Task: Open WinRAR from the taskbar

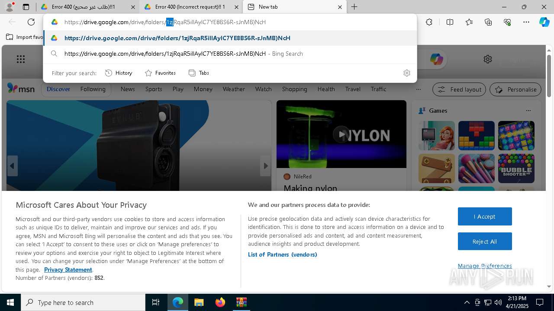Action: 241,302
